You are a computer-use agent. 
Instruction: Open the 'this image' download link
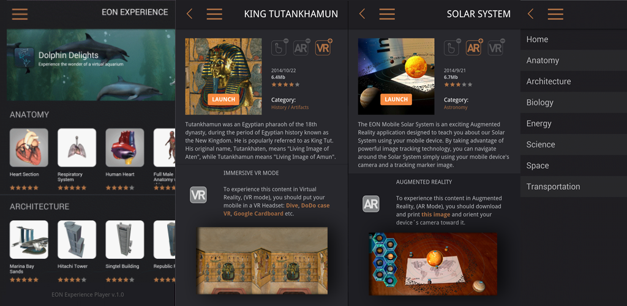pos(435,215)
